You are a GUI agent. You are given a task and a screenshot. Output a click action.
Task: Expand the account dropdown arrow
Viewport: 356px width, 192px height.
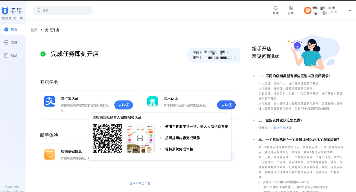tap(349, 10)
